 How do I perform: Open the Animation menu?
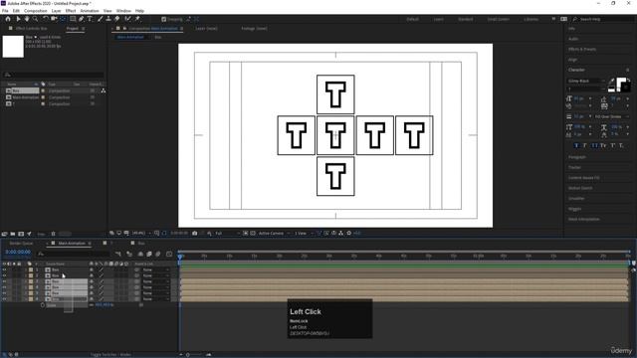90,11
